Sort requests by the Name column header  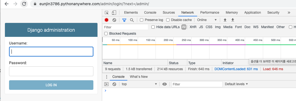pyautogui.click(x=135, y=63)
